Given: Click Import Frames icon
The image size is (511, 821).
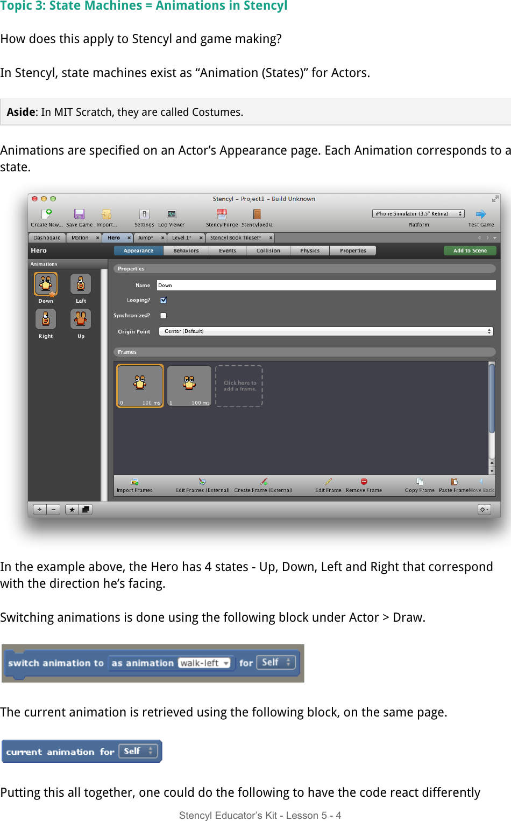Looking at the screenshot, I should (134, 482).
